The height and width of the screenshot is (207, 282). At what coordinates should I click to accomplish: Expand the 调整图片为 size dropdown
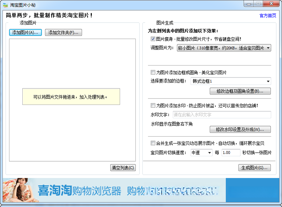tap(224, 48)
